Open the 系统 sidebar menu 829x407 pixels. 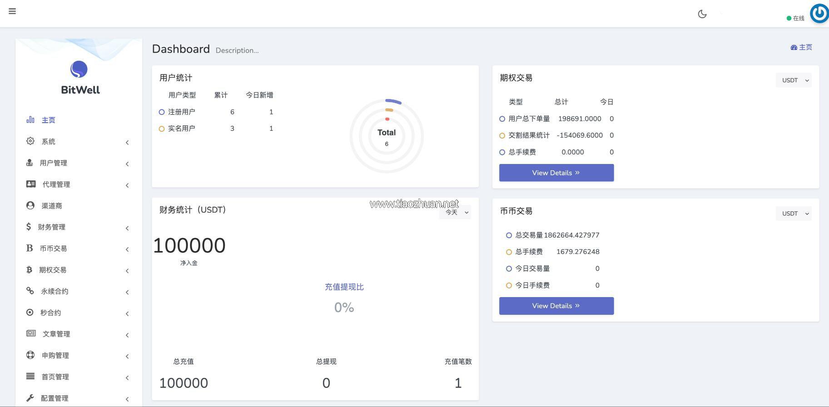pos(49,142)
